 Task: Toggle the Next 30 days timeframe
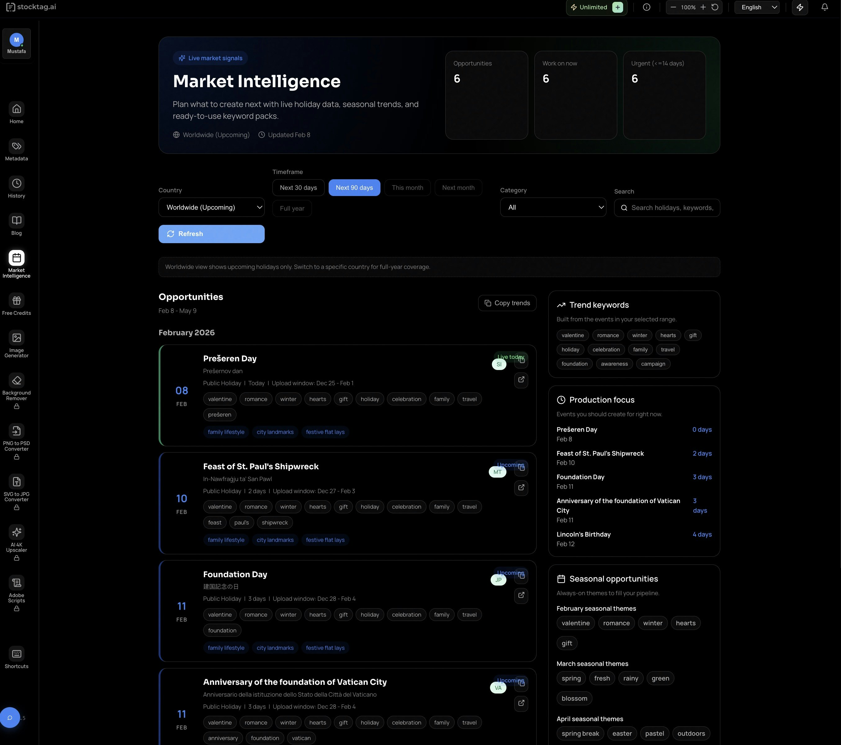(298, 187)
